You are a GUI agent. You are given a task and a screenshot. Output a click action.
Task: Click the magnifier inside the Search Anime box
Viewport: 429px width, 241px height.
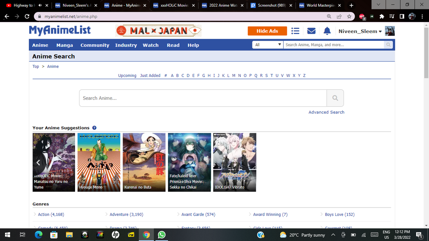[335, 98]
